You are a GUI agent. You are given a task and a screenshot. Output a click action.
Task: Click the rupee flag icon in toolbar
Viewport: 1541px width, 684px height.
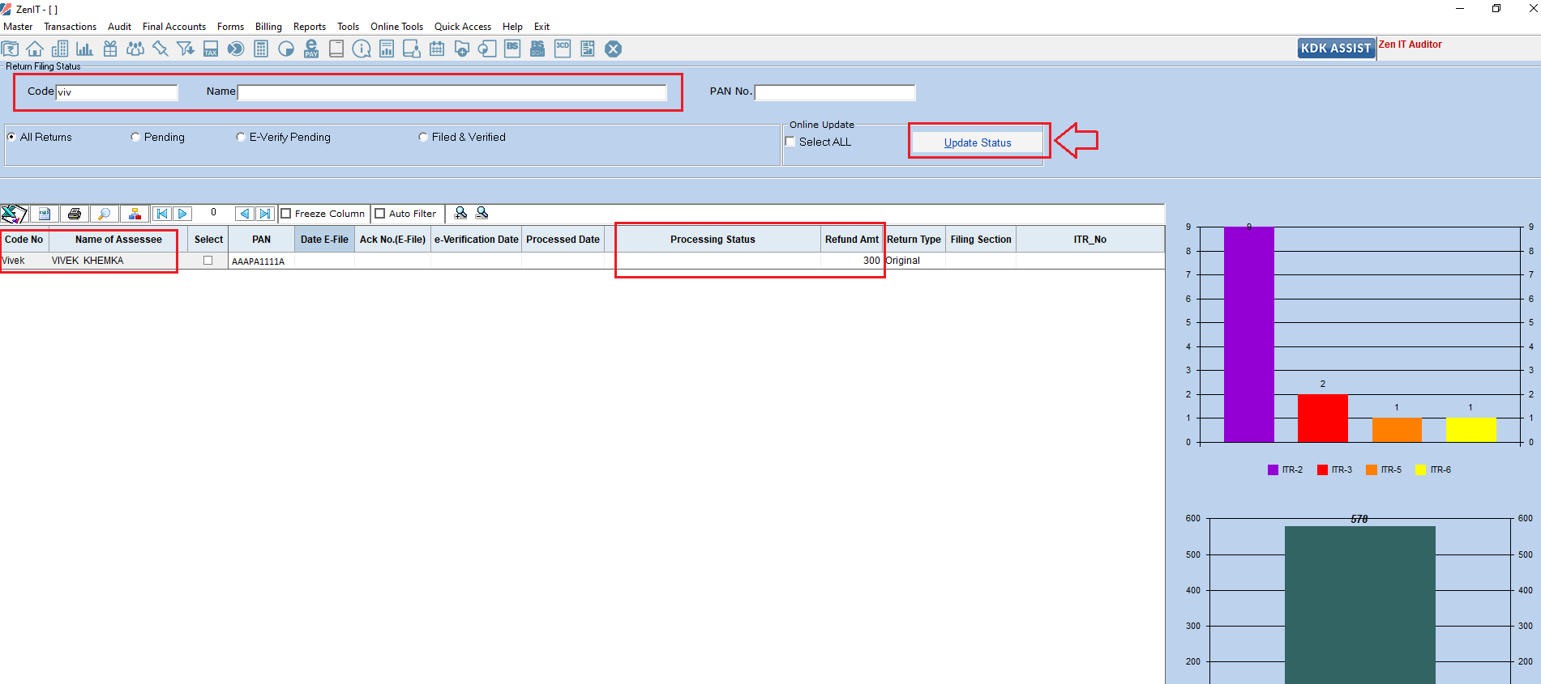pos(10,49)
